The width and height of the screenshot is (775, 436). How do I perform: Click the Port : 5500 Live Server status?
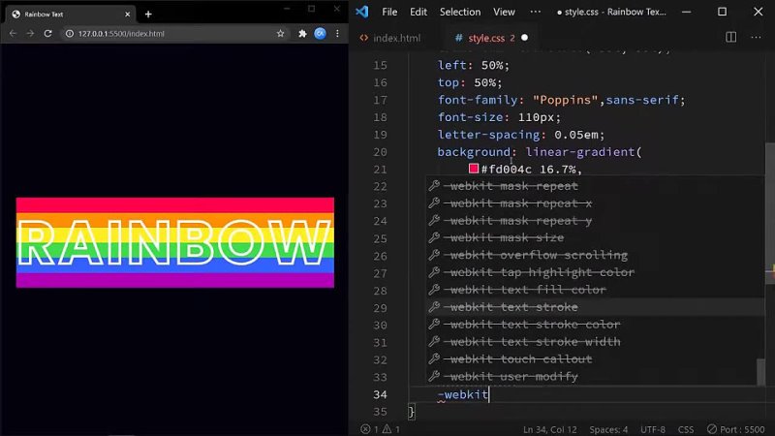point(735,429)
